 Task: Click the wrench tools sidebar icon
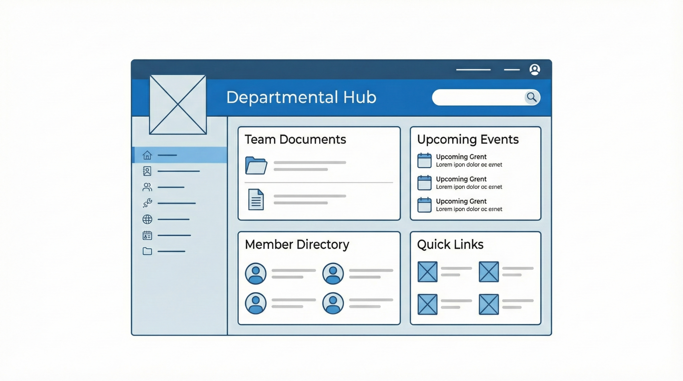pos(147,203)
